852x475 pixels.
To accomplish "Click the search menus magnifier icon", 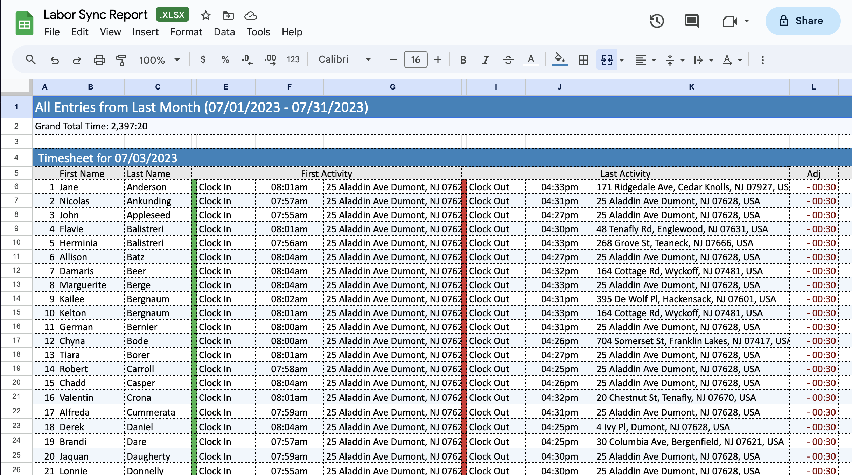I will pyautogui.click(x=31, y=60).
